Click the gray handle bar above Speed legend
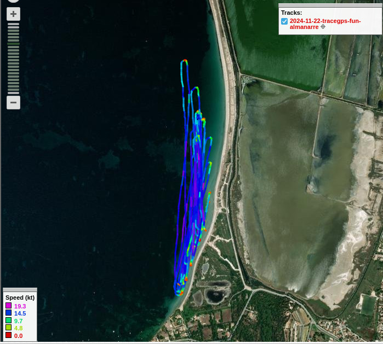This screenshot has width=383, height=344. 20,290
